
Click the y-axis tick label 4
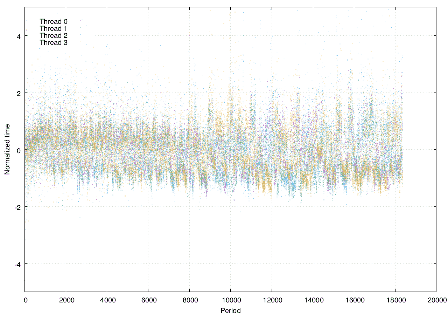tap(19, 36)
